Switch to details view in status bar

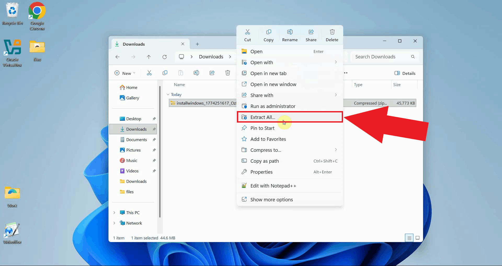[409, 238]
